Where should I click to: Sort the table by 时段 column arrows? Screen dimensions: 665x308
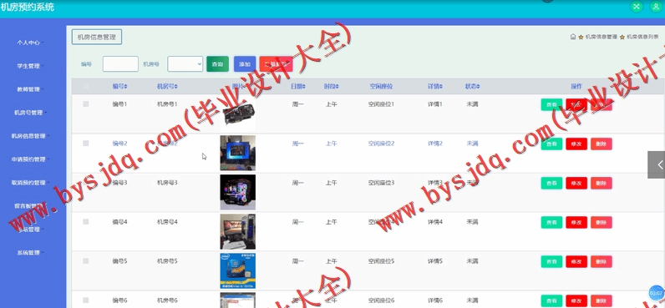(x=338, y=87)
